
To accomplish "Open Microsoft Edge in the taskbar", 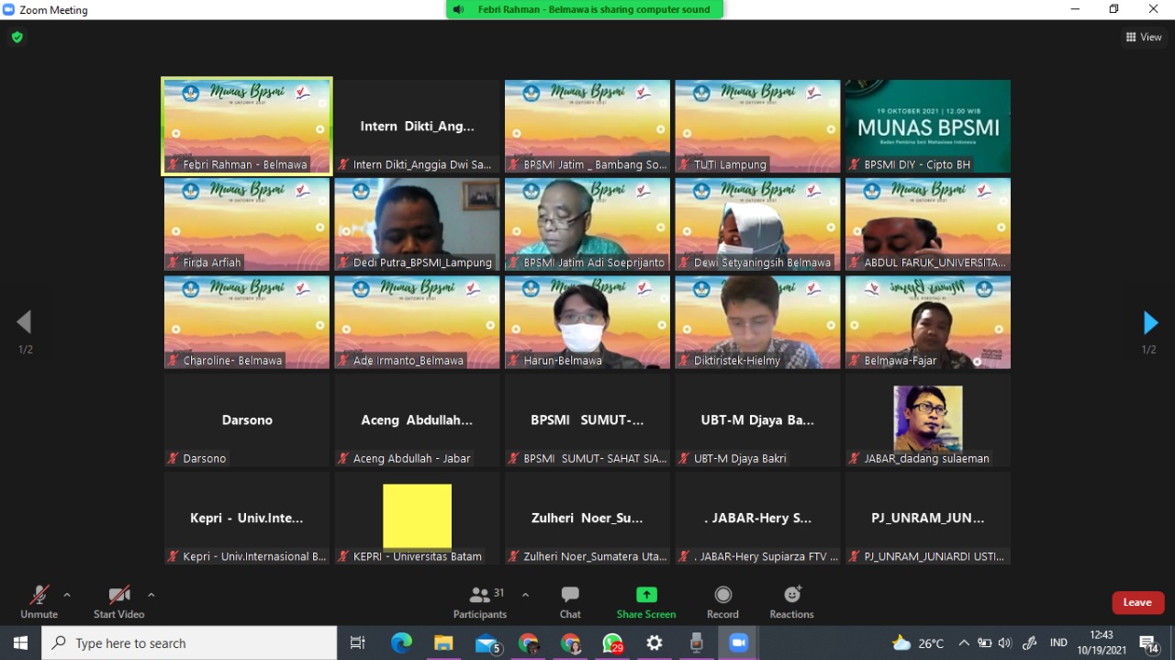I will (401, 643).
